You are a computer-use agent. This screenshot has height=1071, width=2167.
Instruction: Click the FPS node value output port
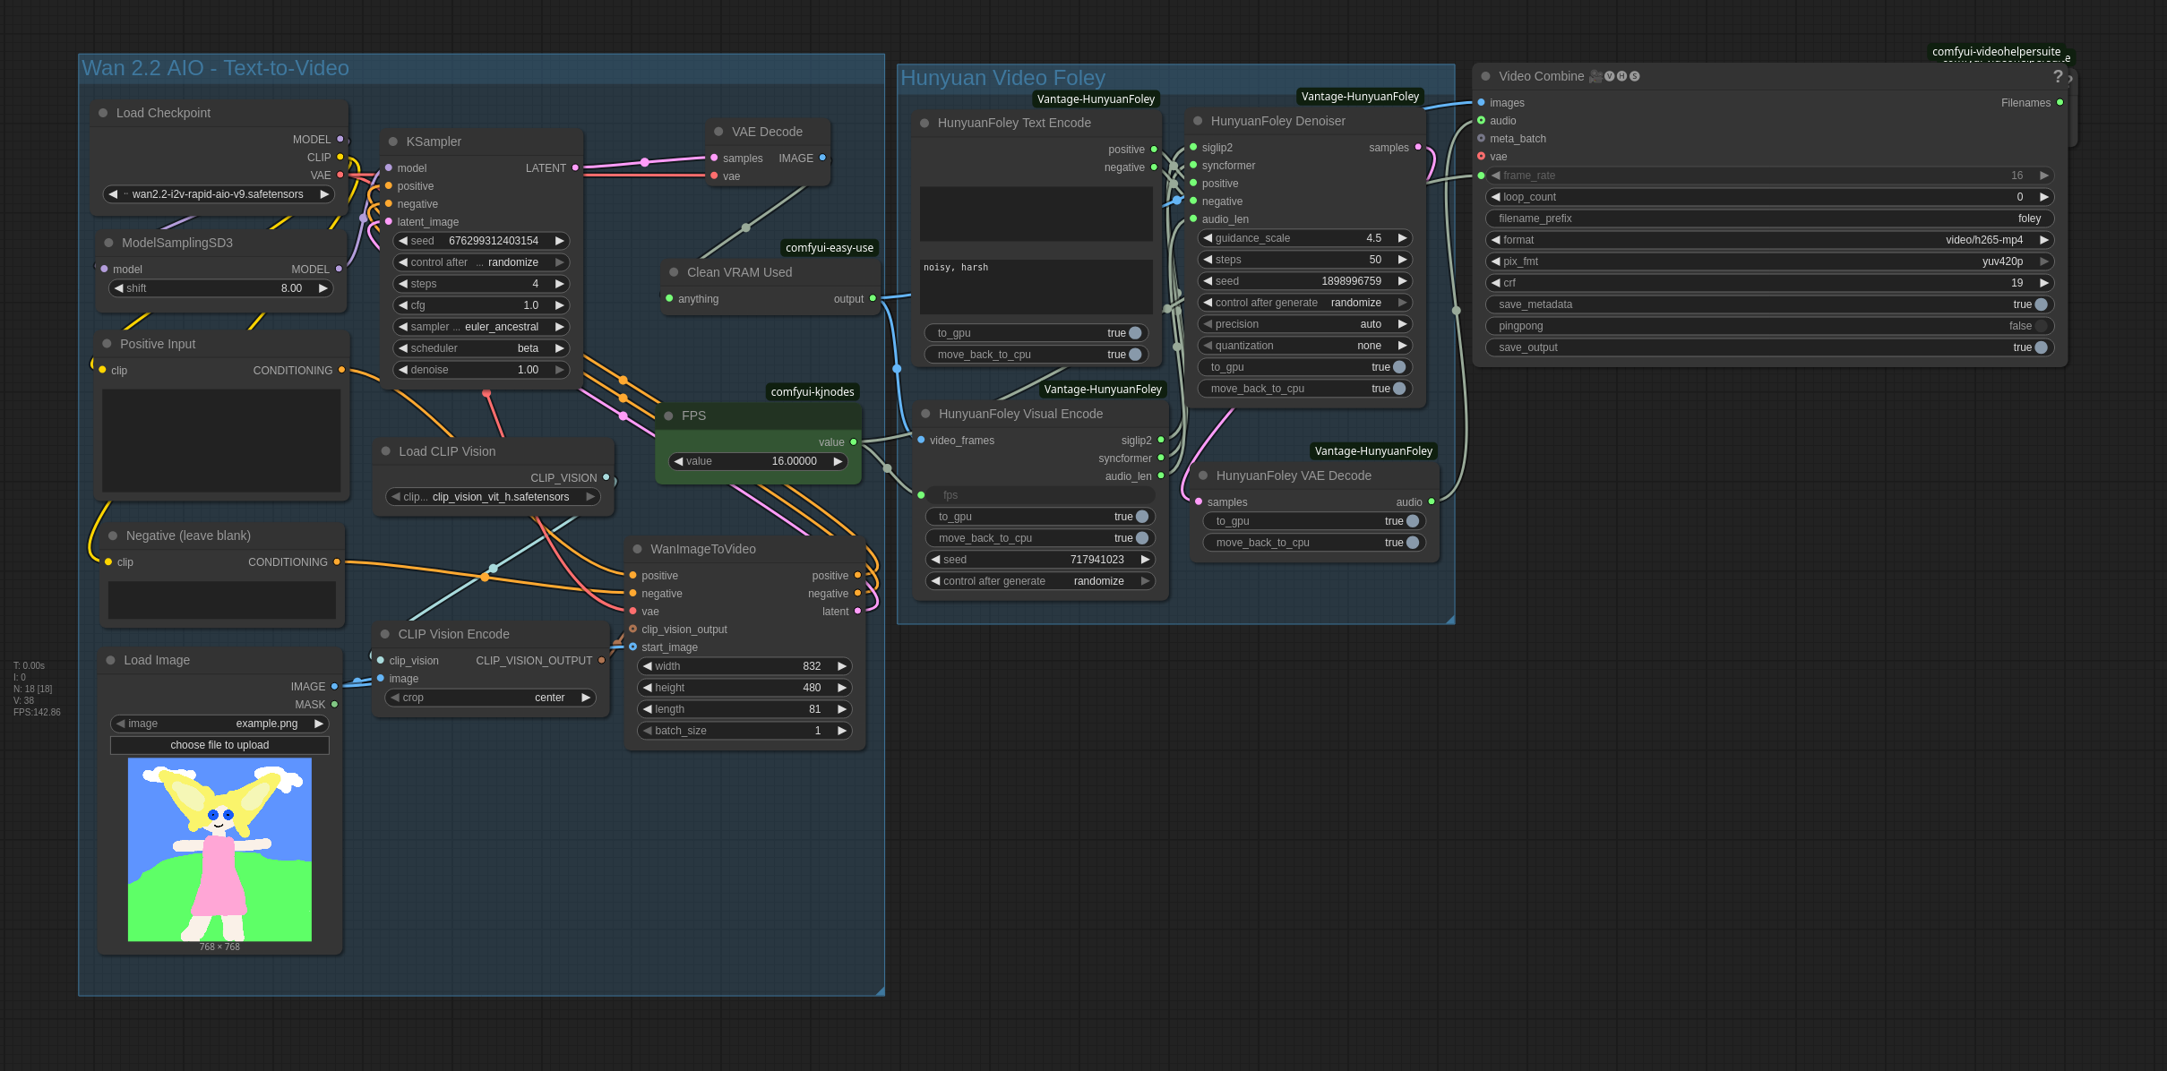[x=853, y=441]
